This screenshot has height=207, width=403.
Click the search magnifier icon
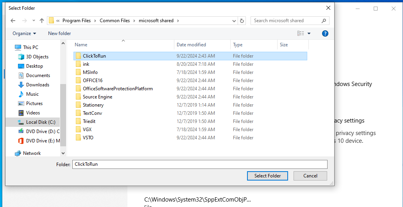[x=324, y=21]
